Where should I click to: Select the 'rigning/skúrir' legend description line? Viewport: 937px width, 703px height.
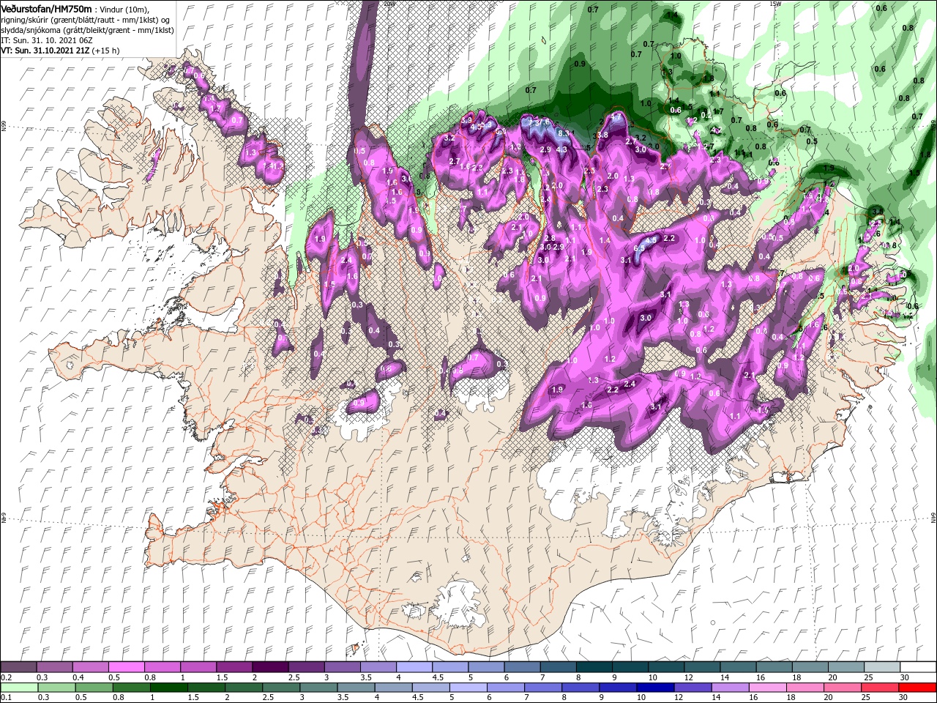click(86, 20)
